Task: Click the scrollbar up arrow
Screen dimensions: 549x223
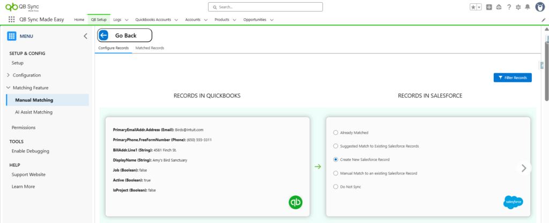Action: [x=546, y=29]
